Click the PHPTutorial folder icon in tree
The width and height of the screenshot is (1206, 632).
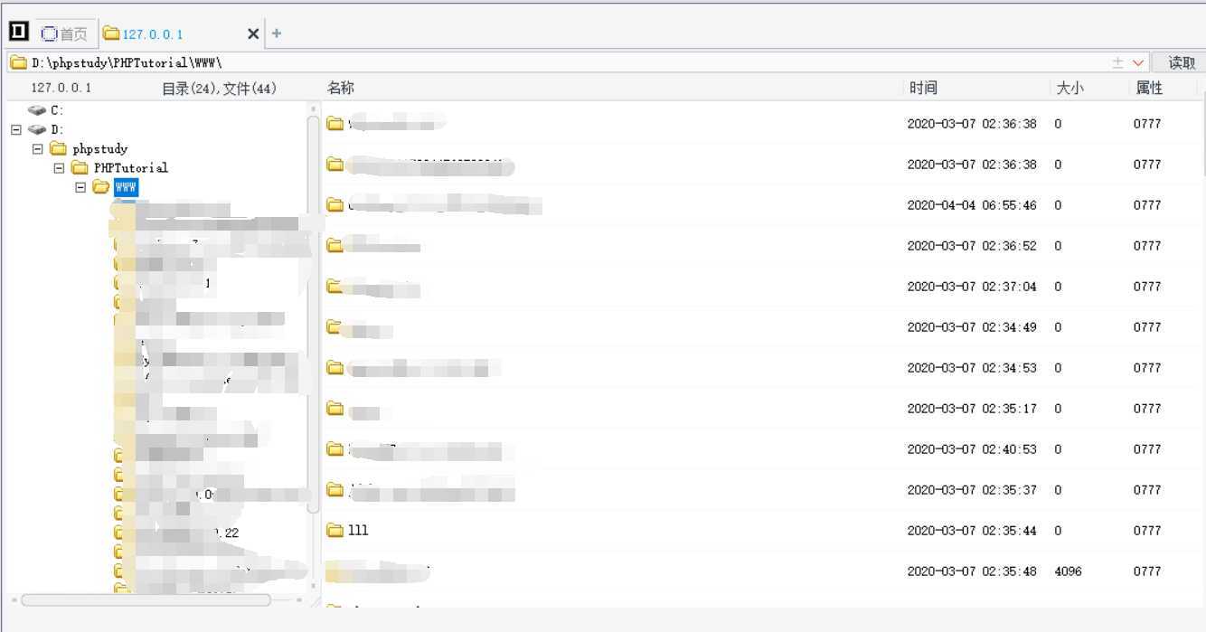point(80,167)
